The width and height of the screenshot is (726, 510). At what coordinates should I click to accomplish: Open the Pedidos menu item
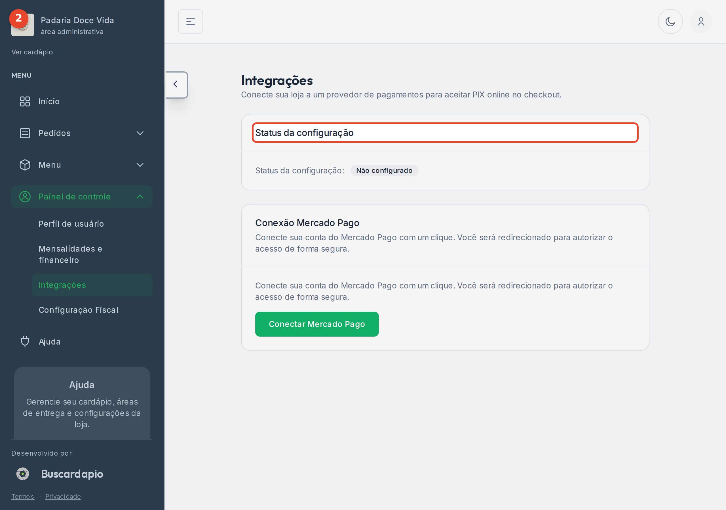coord(82,133)
